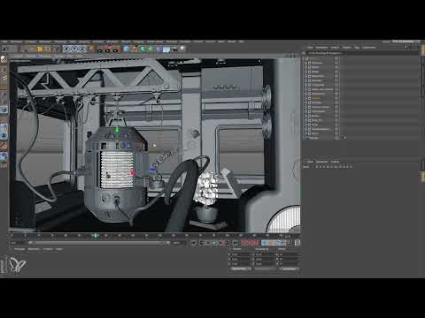Image resolution: width=425 pixels, height=318 pixels.
Task: Toggle the Z axis lock
Action: 82,49
